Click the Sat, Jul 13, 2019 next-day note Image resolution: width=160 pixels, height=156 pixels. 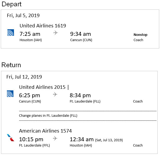tap(109, 140)
